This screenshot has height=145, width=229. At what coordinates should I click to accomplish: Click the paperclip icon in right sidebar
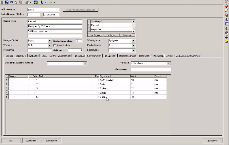point(226,37)
